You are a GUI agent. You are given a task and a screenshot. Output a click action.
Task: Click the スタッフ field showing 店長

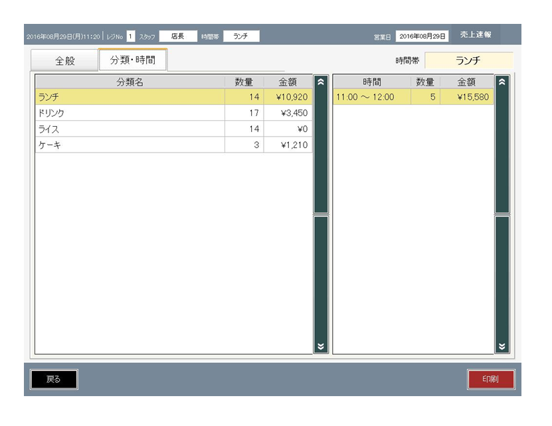pos(177,36)
